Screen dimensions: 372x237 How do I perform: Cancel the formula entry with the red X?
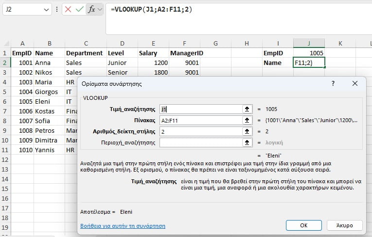68,10
